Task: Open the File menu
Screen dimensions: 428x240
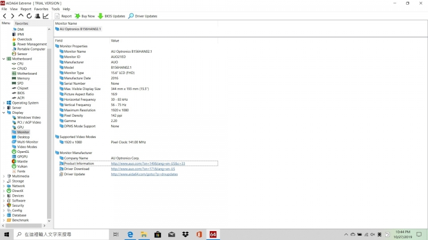Action: [4, 9]
